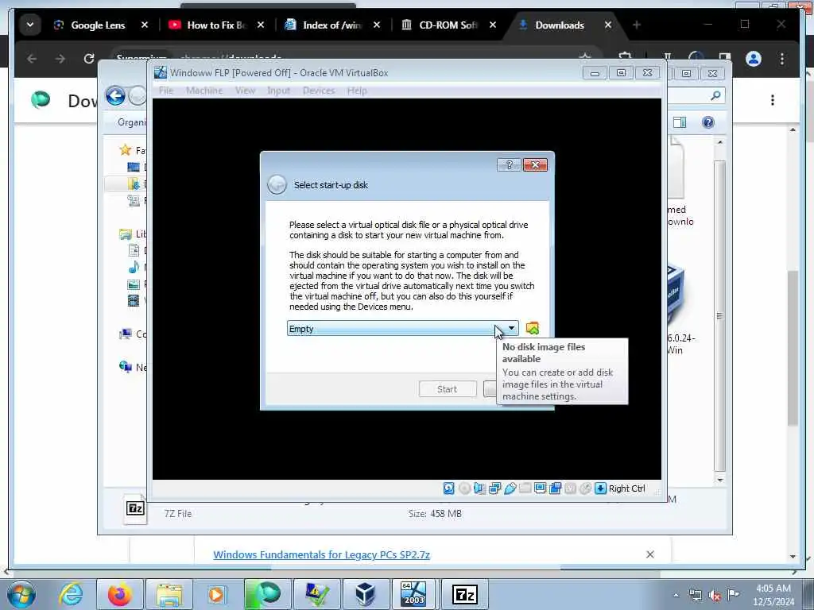
Task: Click the Explorer search magnifier icon
Action: tap(716, 95)
